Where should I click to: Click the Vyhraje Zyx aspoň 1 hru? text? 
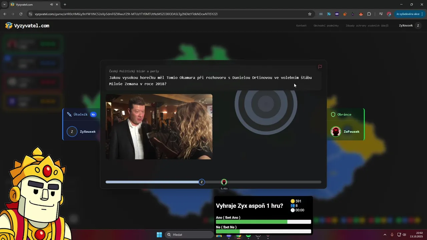click(x=250, y=206)
